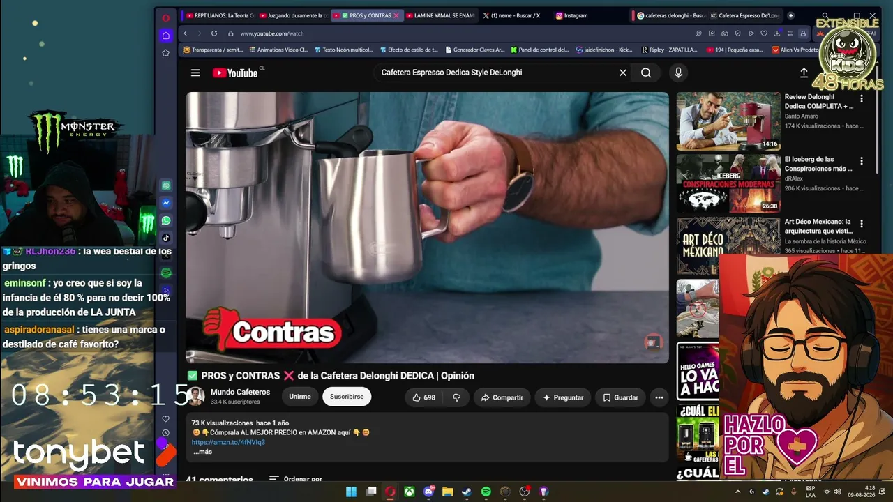This screenshot has width=893, height=502.
Task: Open options for the Art Déco Mexicano video
Action: [862, 224]
